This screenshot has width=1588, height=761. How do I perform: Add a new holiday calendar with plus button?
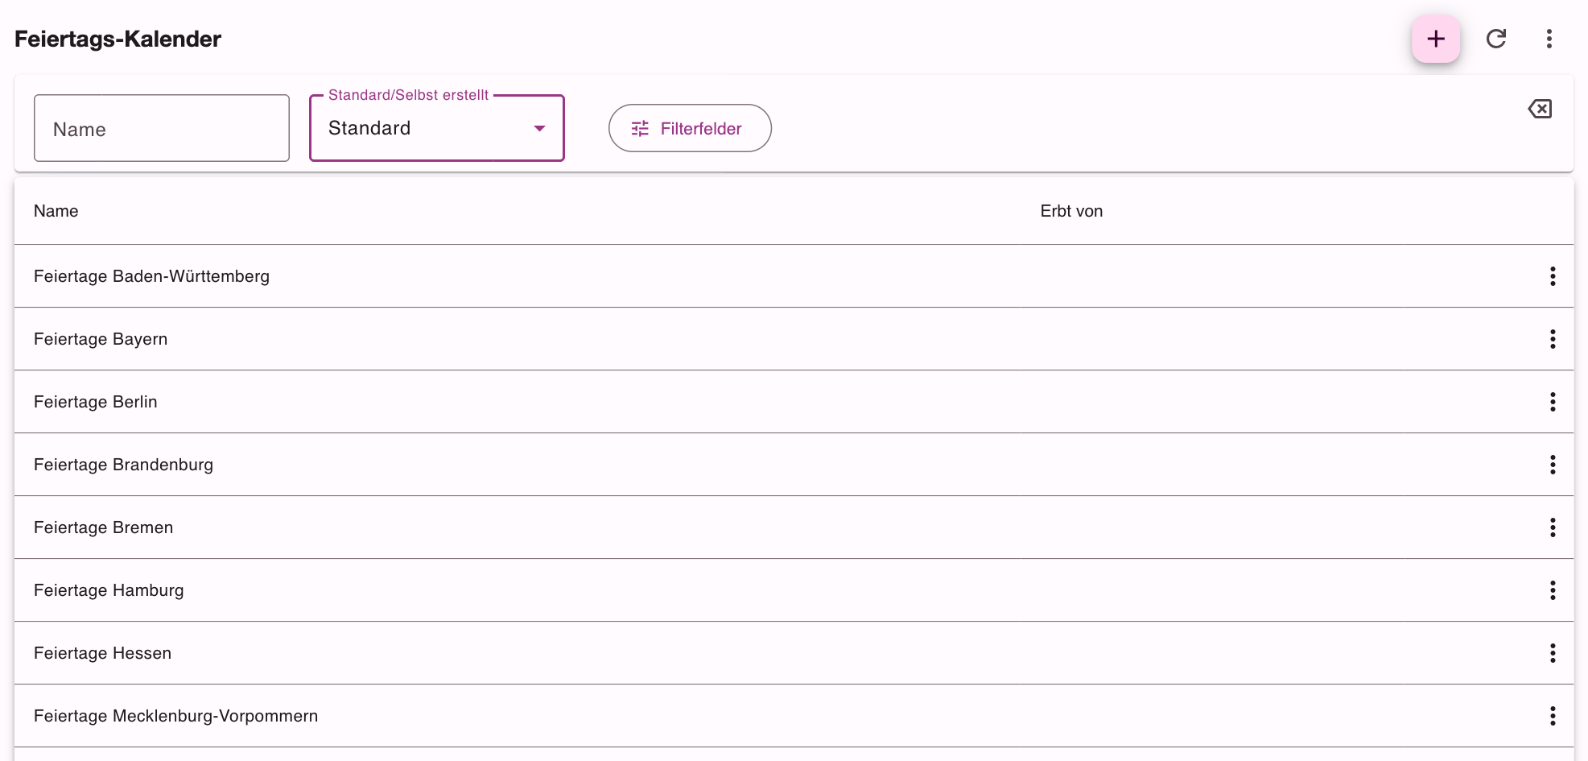click(x=1436, y=39)
